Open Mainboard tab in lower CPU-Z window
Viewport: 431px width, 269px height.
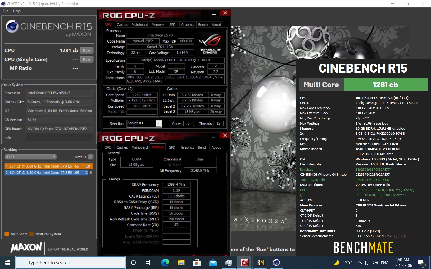coord(140,147)
